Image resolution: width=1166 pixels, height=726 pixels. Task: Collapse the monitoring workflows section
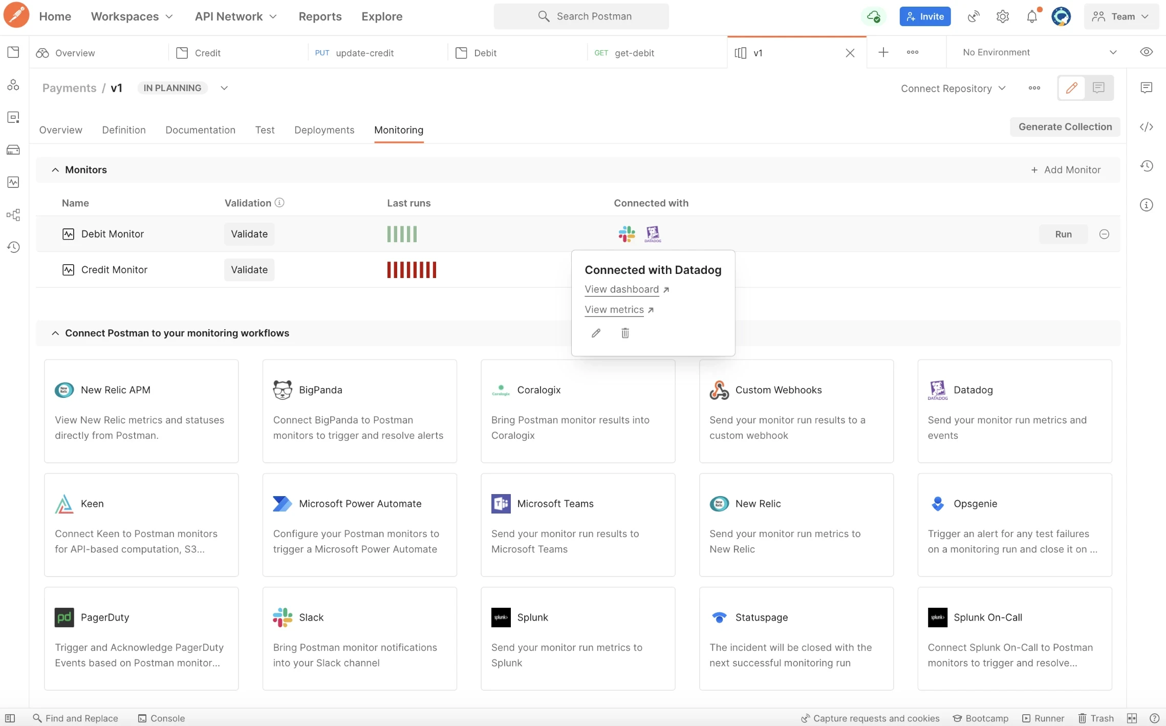click(x=55, y=333)
